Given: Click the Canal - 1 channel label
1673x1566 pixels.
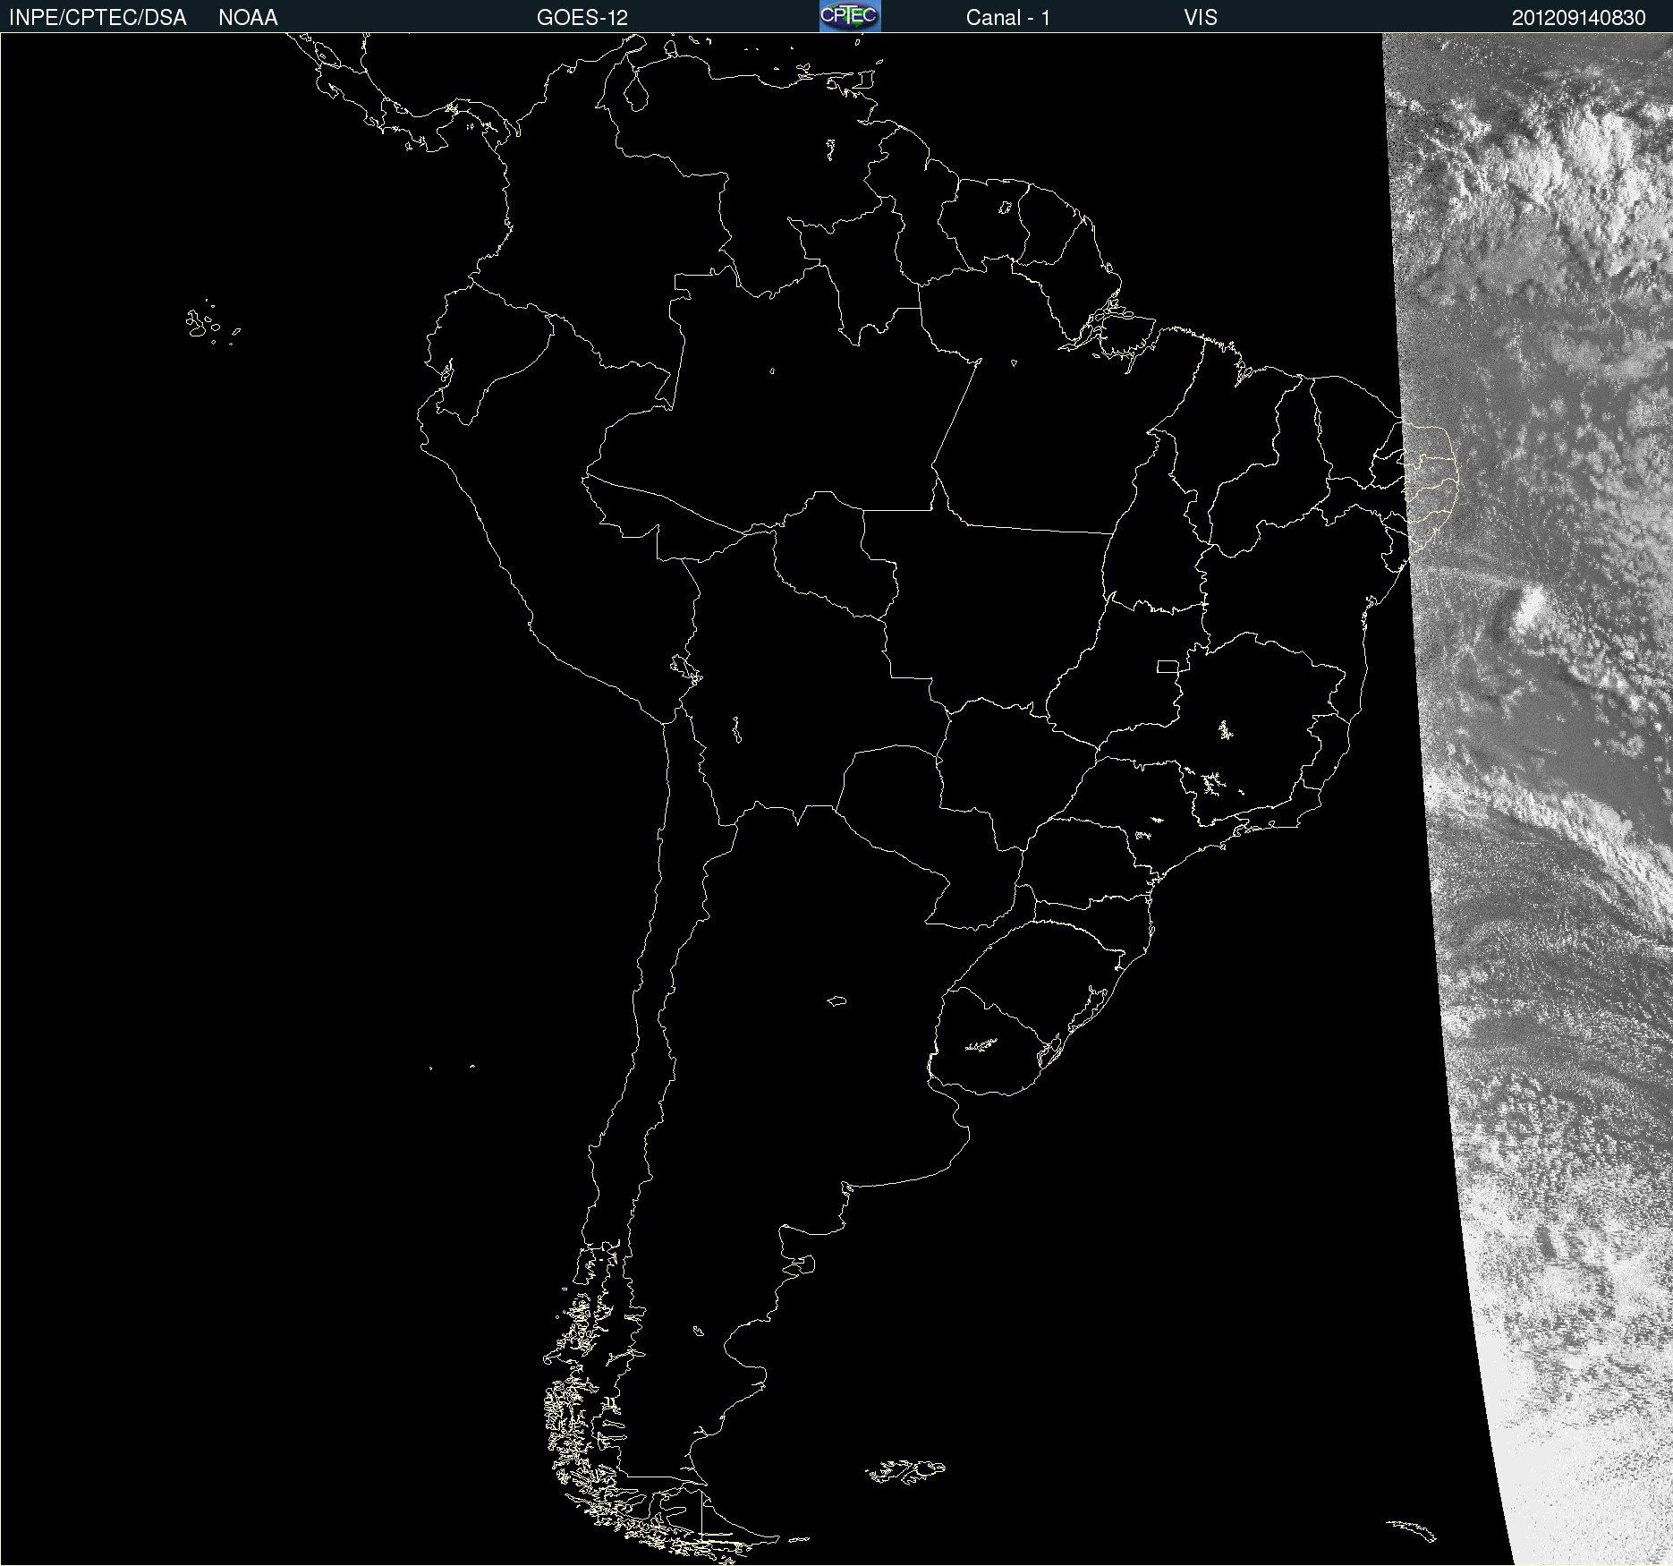Looking at the screenshot, I should point(1007,18).
